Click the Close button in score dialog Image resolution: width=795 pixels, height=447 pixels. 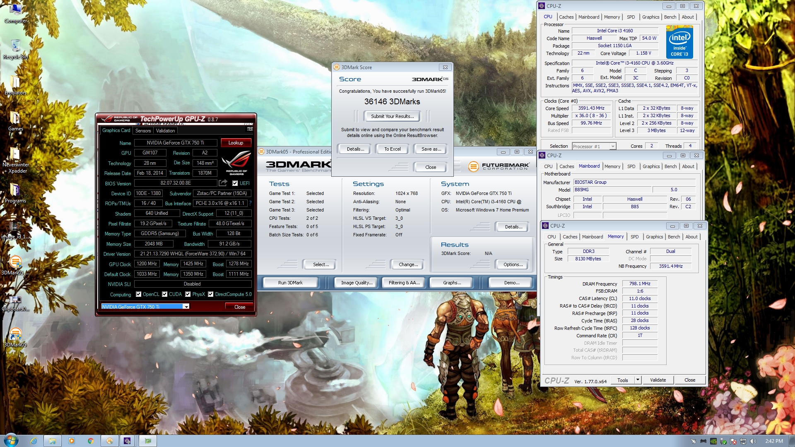pyautogui.click(x=430, y=167)
